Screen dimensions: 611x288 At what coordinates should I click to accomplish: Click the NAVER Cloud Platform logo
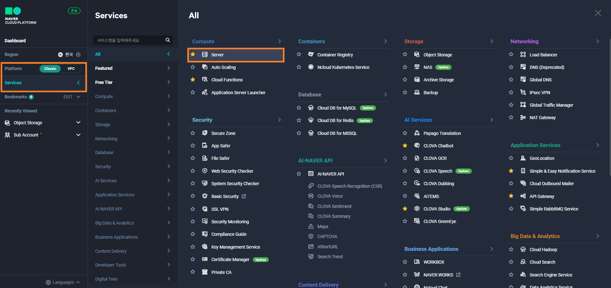point(21,16)
